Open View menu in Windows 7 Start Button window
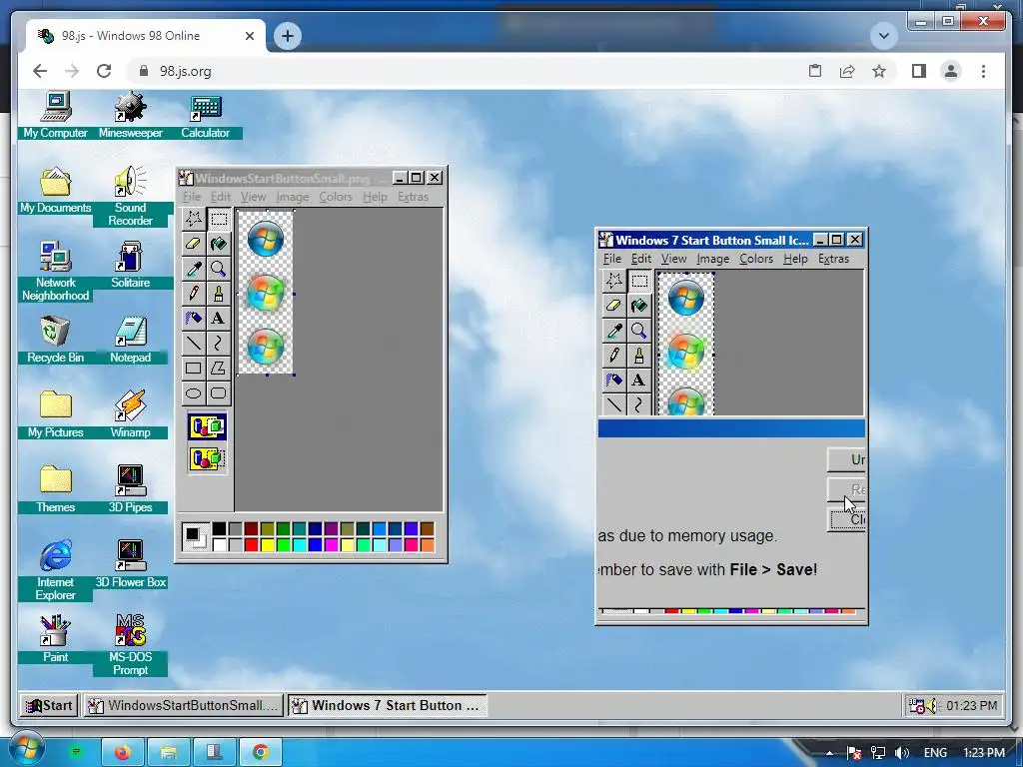 (673, 259)
